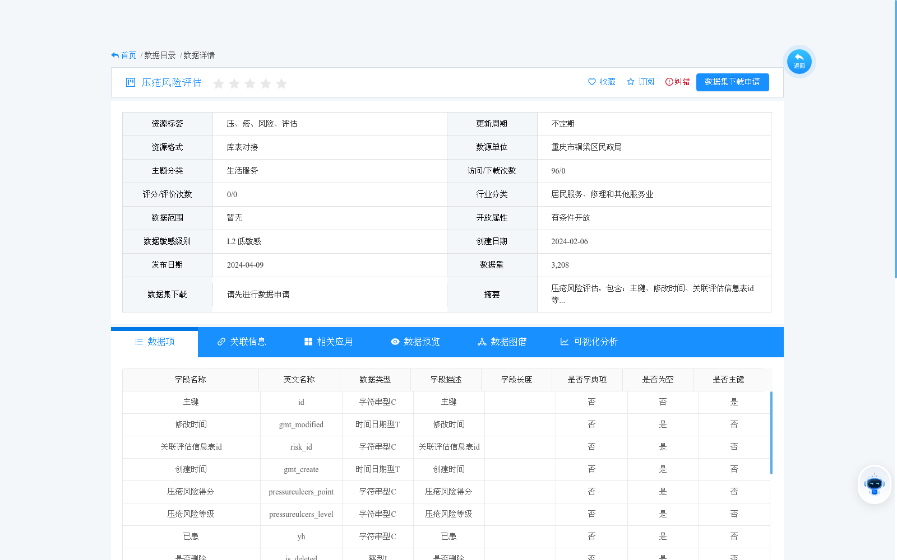Click the warning icon for 纠错
Screen dimensions: 897x560
click(x=669, y=82)
